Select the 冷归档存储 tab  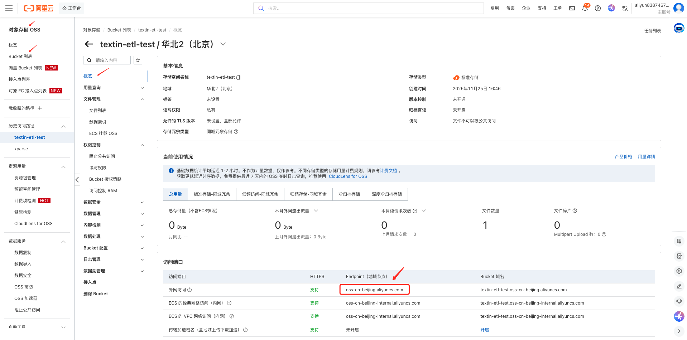(349, 194)
